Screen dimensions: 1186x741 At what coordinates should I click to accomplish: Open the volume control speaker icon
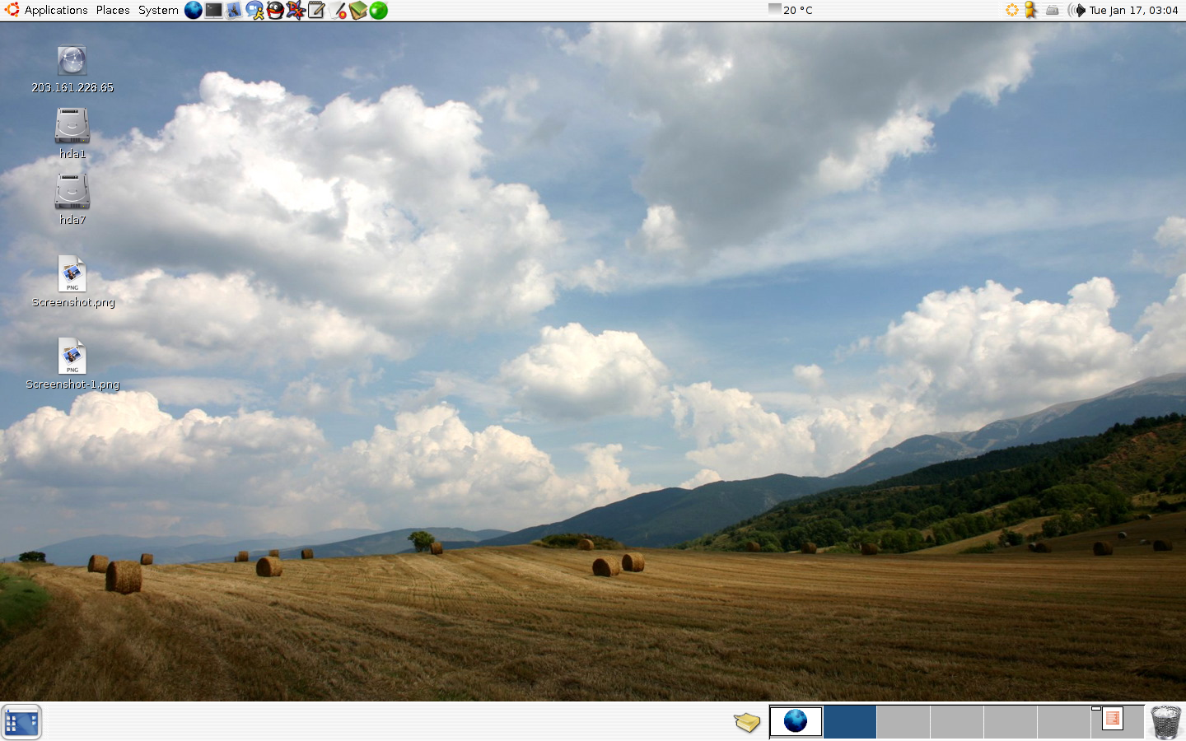point(1076,10)
